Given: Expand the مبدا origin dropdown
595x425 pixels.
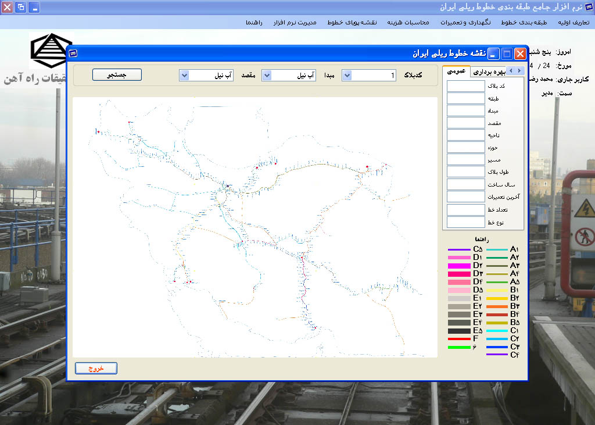Looking at the screenshot, I should 267,75.
